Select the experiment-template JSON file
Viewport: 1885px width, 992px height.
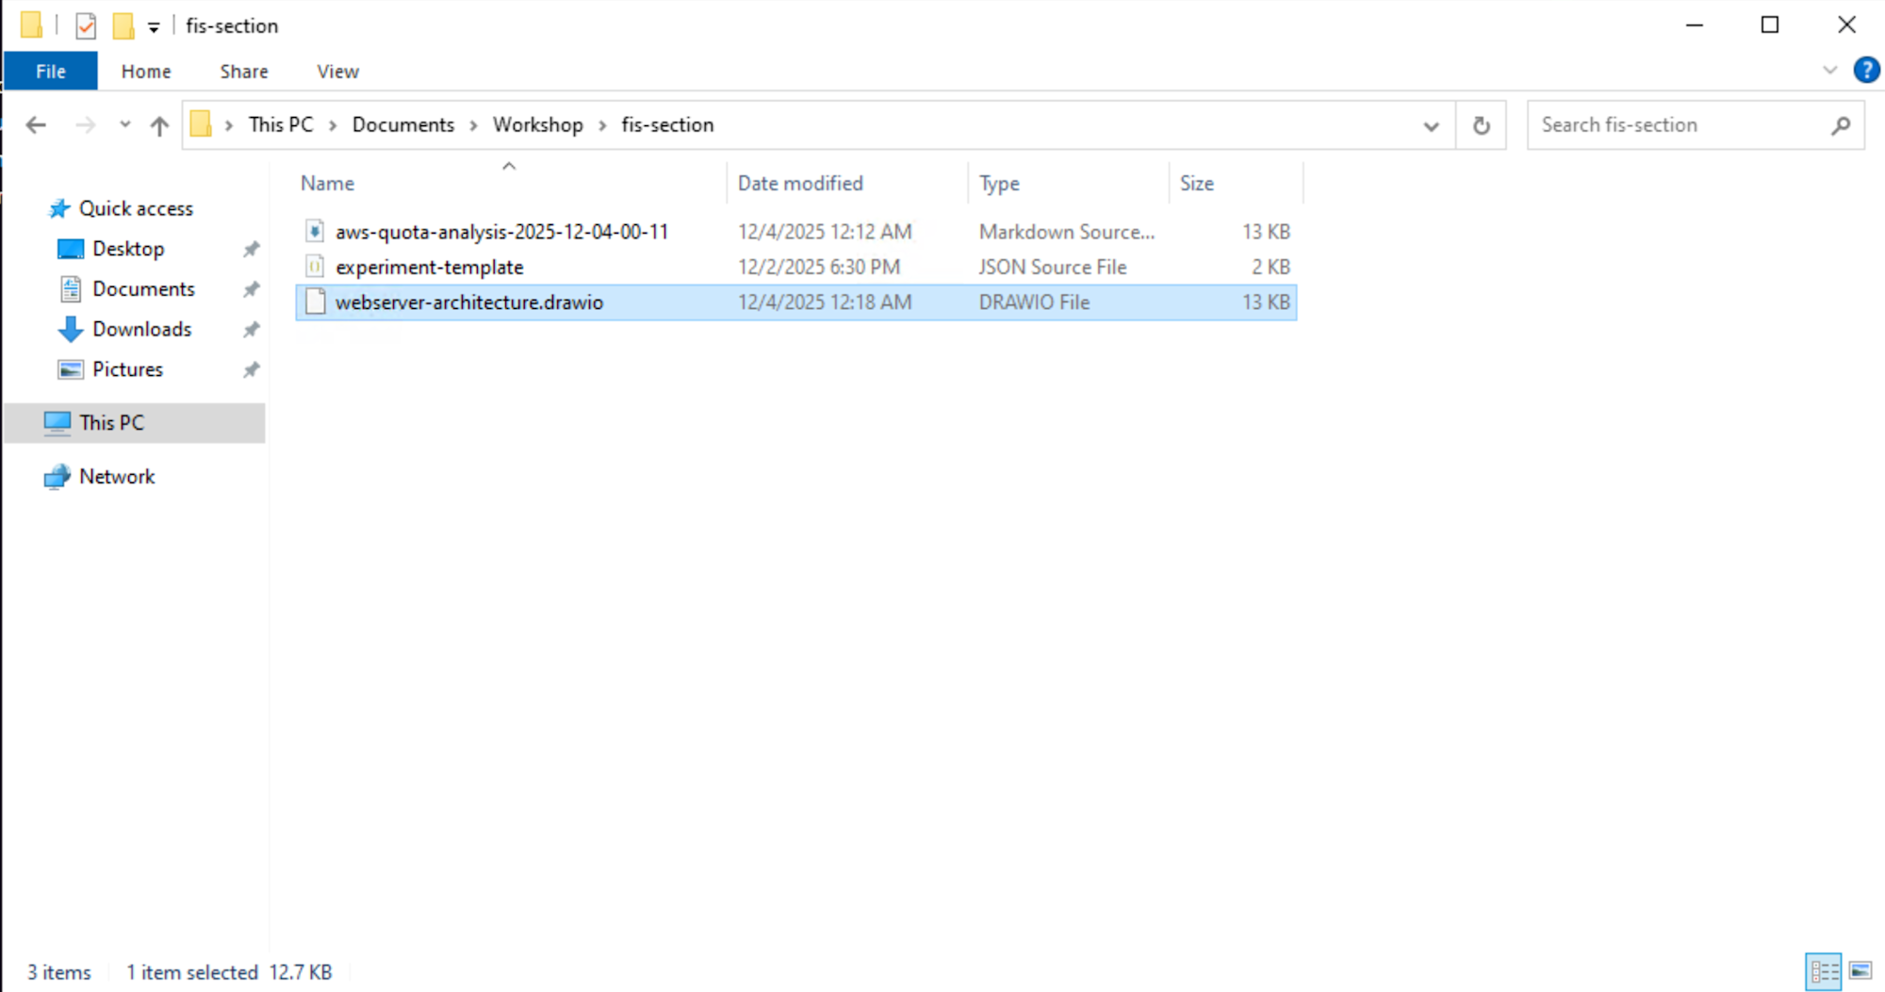tap(430, 267)
